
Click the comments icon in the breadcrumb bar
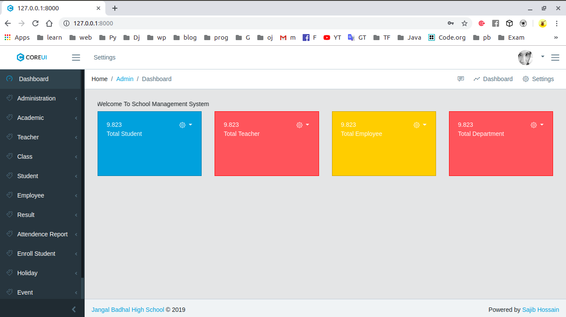[461, 79]
